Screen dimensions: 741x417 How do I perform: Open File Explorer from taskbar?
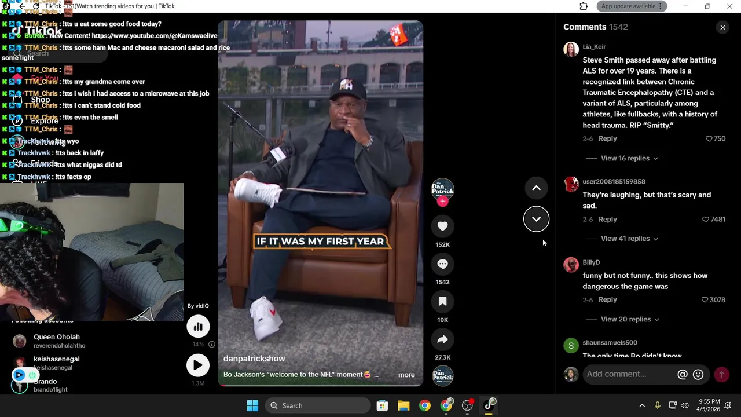403,405
